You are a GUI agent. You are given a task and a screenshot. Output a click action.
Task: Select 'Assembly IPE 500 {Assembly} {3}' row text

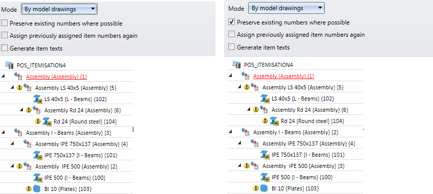pos(303,166)
